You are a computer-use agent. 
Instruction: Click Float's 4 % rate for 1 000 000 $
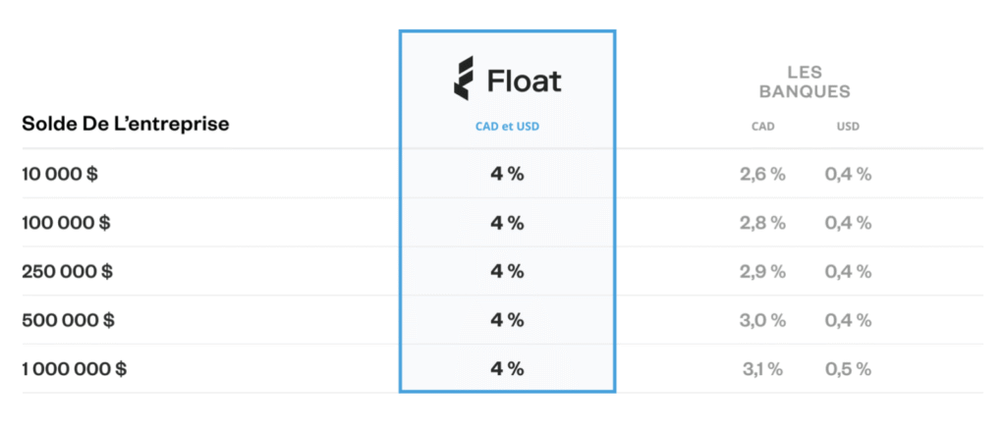tap(507, 369)
